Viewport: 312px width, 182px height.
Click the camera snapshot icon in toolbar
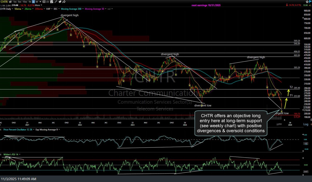click(x=44, y=2)
